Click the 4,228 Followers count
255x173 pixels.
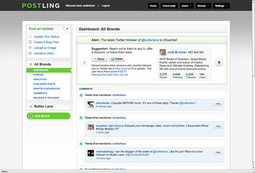pos(191,76)
